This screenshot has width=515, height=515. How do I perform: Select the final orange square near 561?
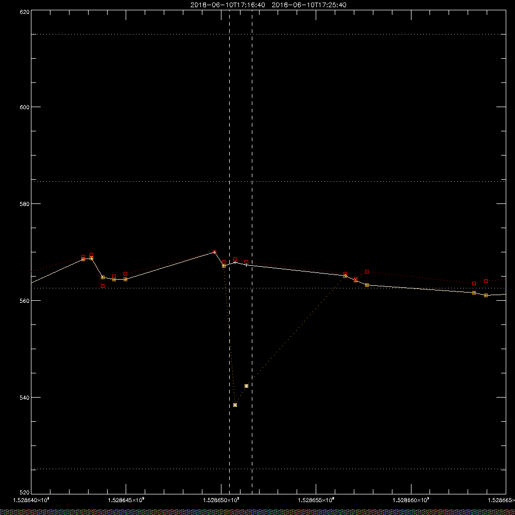[x=486, y=295]
